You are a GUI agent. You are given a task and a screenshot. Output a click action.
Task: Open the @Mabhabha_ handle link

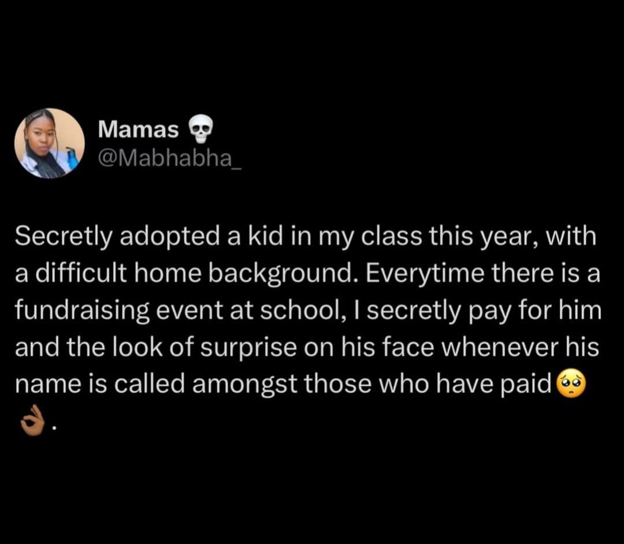coord(170,159)
